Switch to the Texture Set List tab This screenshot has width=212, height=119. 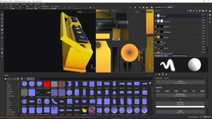coord(160,7)
